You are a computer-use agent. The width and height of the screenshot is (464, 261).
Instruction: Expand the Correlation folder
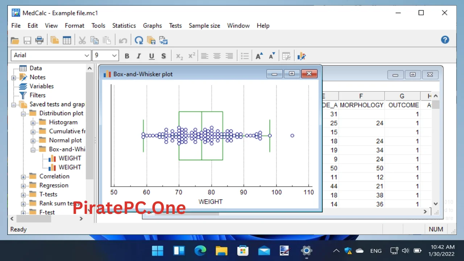[x=23, y=177]
